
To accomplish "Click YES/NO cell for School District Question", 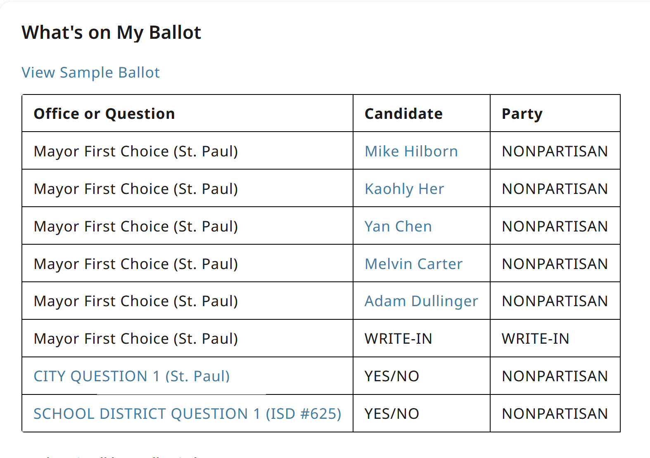I will [x=391, y=414].
